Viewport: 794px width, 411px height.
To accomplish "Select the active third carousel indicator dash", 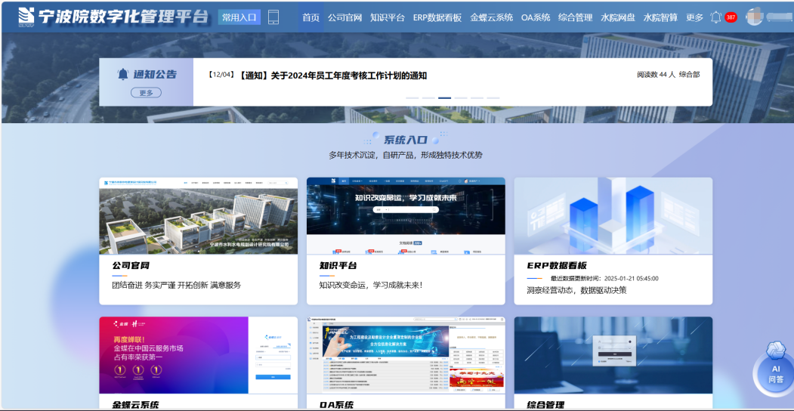I will [444, 98].
